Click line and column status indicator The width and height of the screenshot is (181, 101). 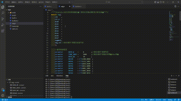[145, 100]
